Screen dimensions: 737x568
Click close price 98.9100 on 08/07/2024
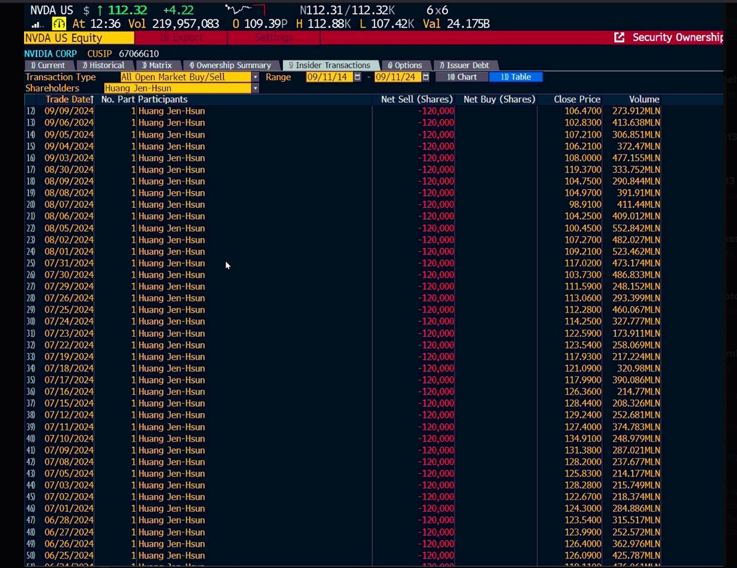click(x=585, y=204)
